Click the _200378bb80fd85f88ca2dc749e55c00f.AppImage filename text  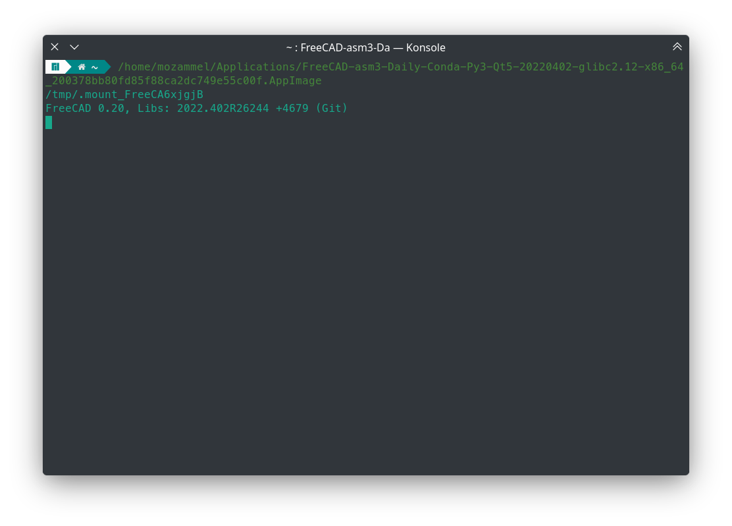[x=183, y=80]
